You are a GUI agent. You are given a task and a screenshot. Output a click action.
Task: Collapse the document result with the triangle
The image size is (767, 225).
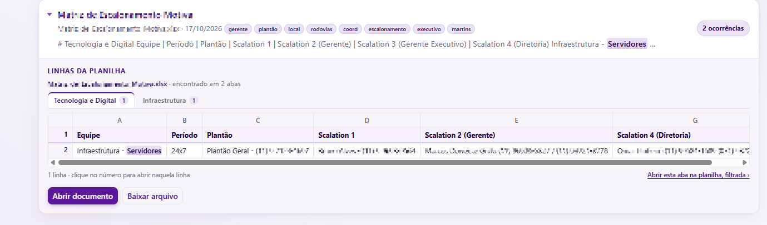point(50,15)
